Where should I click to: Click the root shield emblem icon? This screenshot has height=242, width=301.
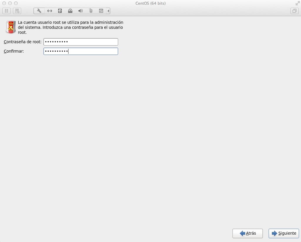11,27
